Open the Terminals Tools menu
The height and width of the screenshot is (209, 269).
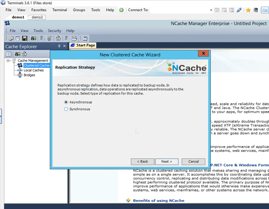pos(96,10)
